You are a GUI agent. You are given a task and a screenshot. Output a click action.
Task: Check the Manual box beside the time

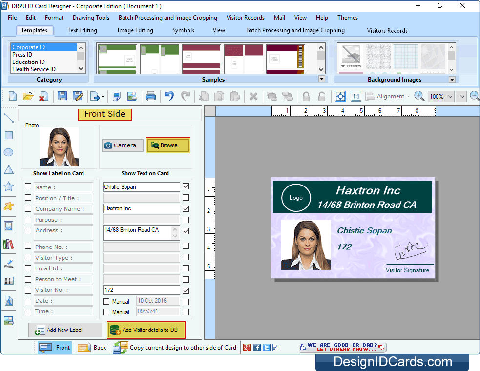click(106, 312)
